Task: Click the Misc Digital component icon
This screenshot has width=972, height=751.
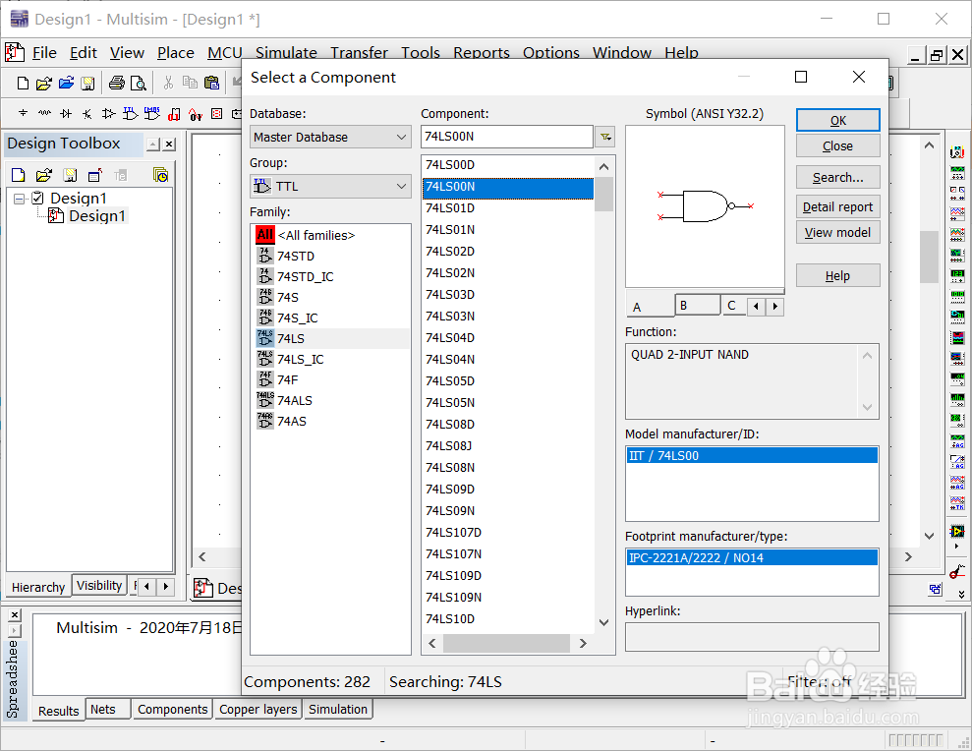Action: point(174,114)
